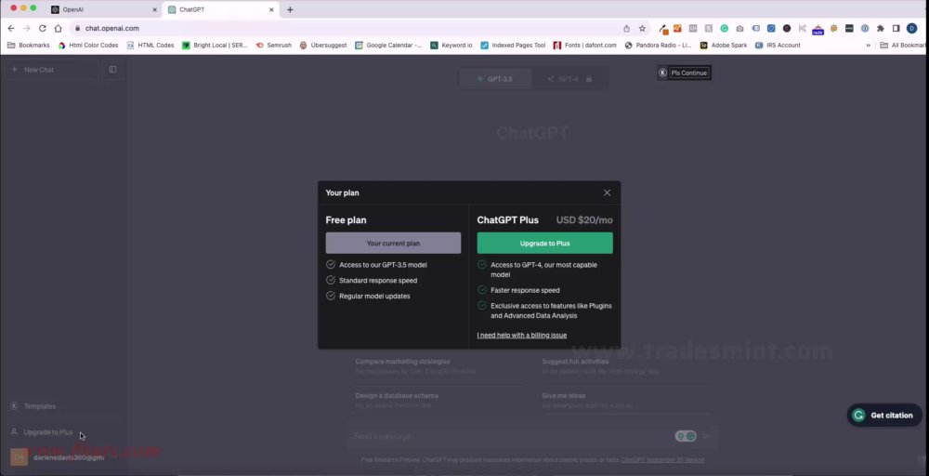Open the Keyword io bookmark

[x=451, y=45]
